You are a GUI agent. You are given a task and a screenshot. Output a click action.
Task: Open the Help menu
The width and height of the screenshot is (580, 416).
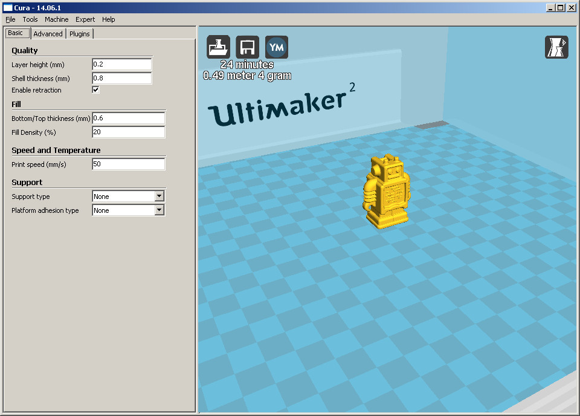[x=108, y=19]
